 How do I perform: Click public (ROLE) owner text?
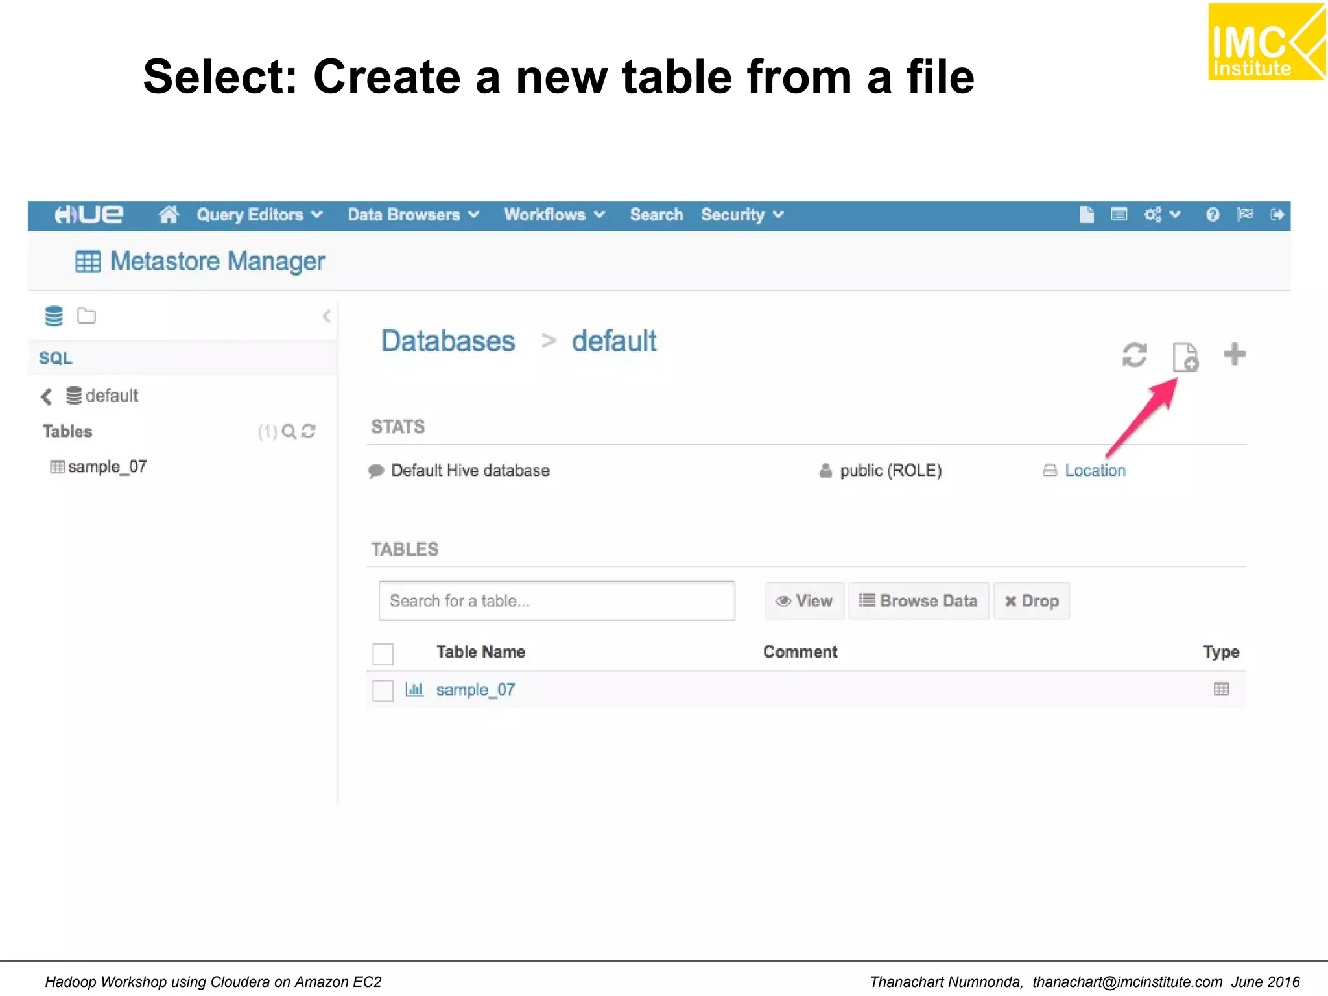[x=890, y=471]
